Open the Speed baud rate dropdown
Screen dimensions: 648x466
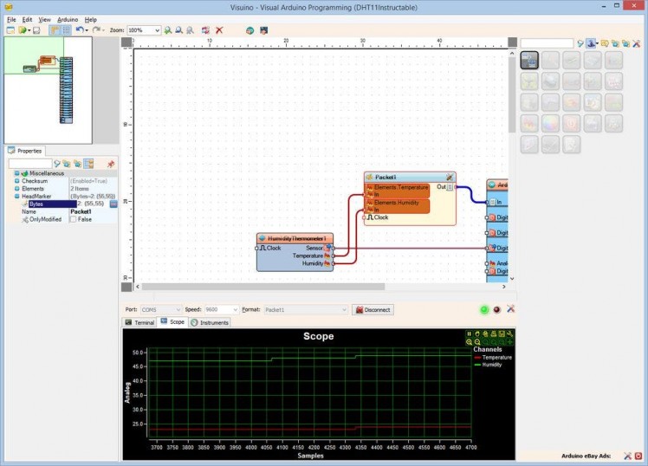(x=235, y=309)
